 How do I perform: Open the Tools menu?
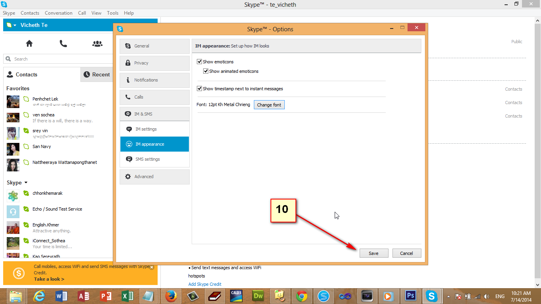point(113,13)
